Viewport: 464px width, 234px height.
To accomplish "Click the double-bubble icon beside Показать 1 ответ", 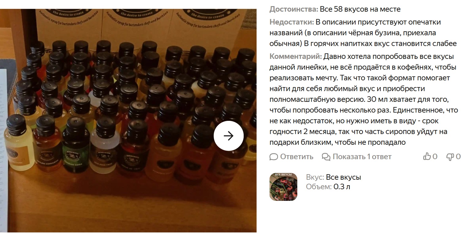I will pyautogui.click(x=326, y=157).
